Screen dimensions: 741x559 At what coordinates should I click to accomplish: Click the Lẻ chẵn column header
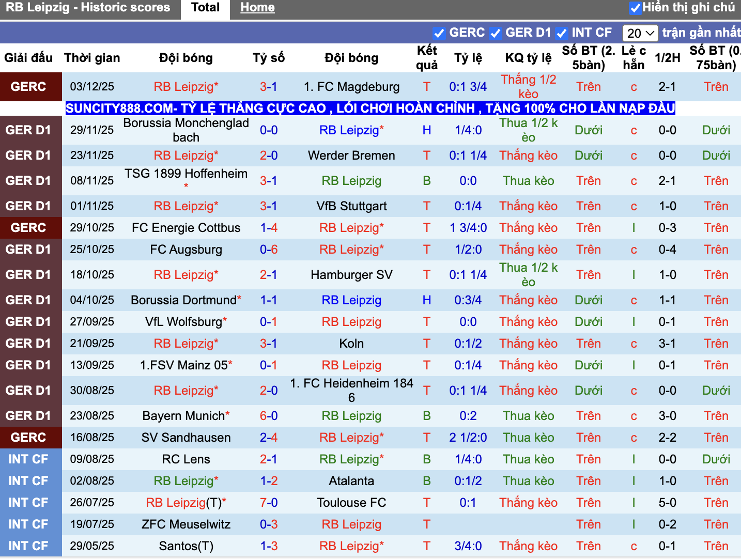coord(634,58)
